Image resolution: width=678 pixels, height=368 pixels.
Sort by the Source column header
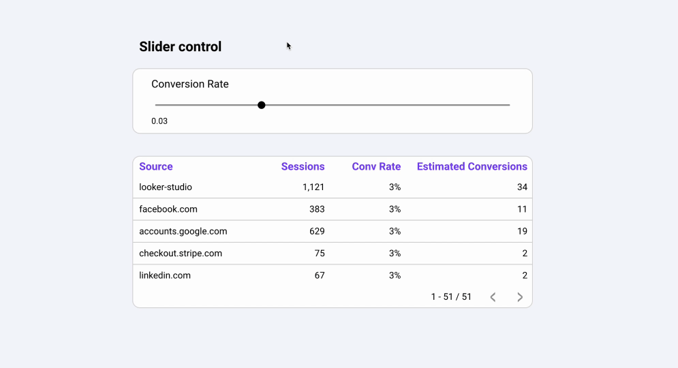(x=155, y=166)
